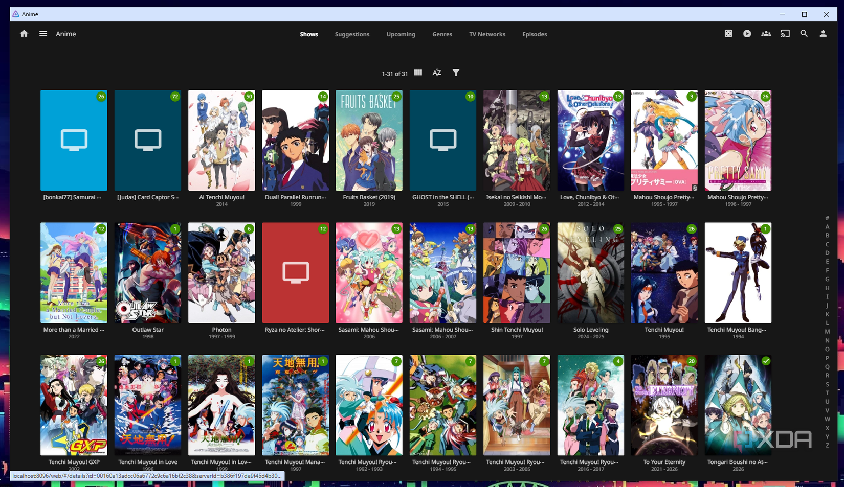Jump to letter S in alphabet picker
This screenshot has height=487, width=844.
(827, 384)
